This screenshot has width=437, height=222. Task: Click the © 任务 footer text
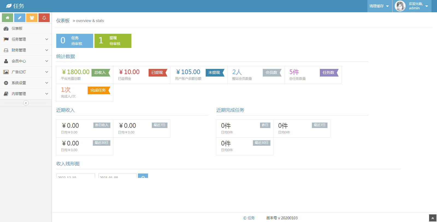click(x=249, y=218)
